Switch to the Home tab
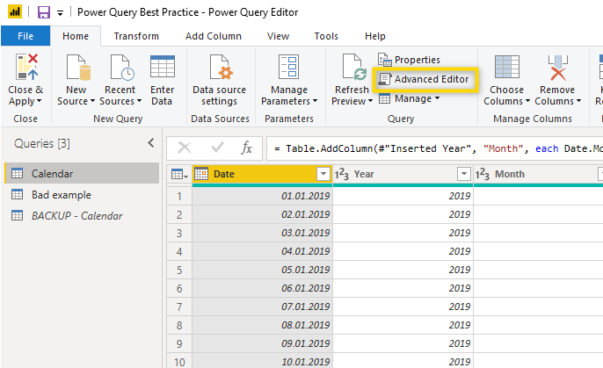Viewport: 603px width, 368px height. coord(76,36)
